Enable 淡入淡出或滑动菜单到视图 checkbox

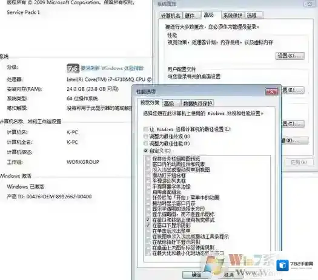point(148,170)
